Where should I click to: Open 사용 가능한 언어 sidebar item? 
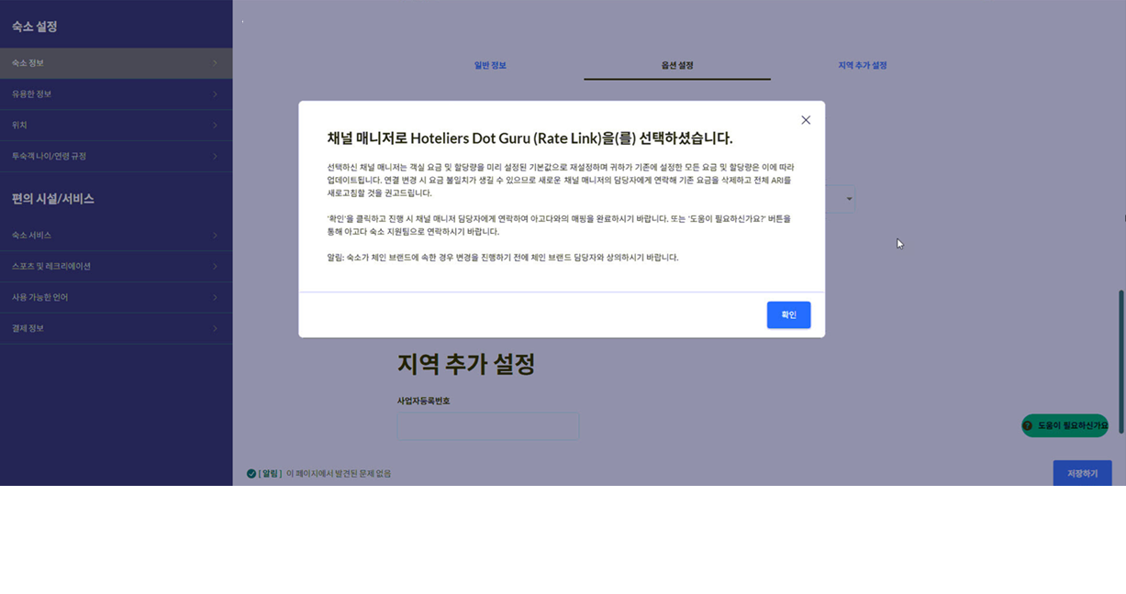(116, 297)
